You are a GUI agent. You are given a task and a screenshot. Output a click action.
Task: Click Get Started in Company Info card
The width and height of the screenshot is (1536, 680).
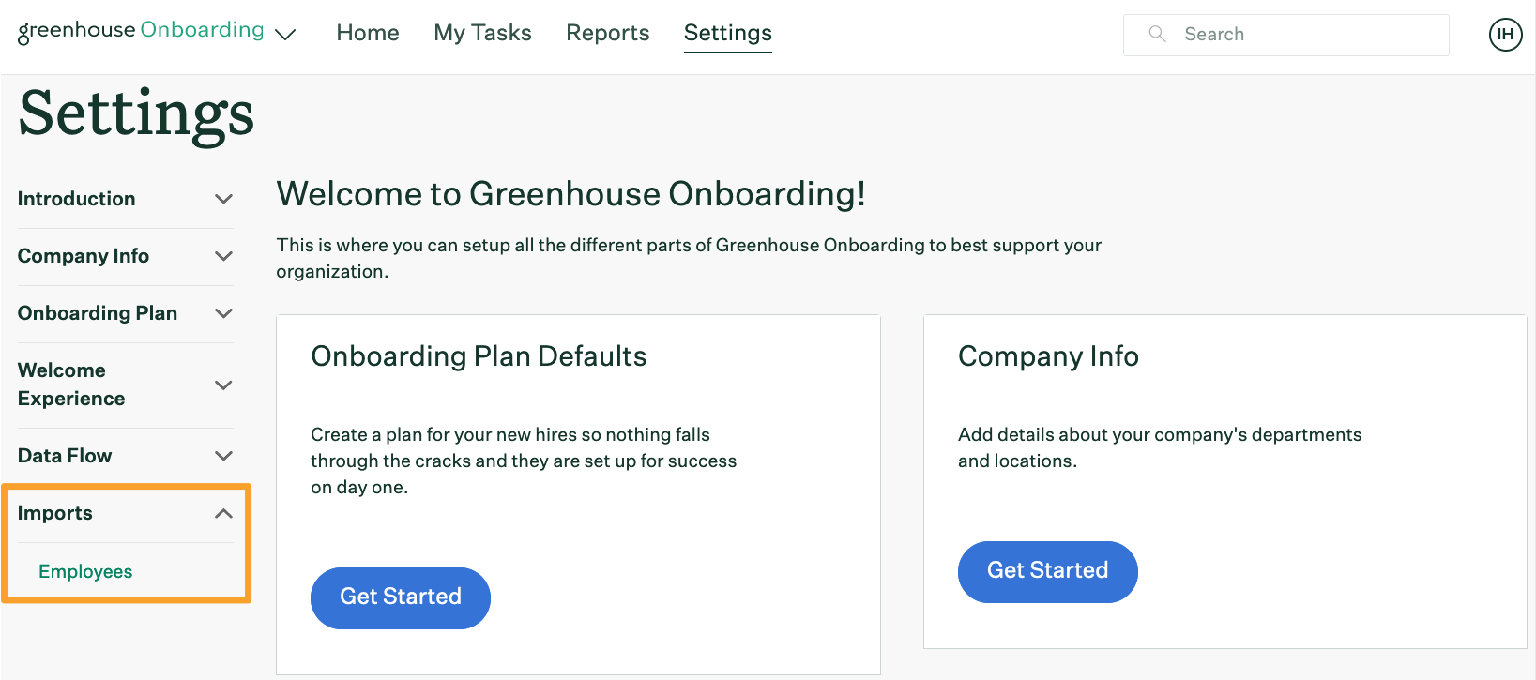1048,571
